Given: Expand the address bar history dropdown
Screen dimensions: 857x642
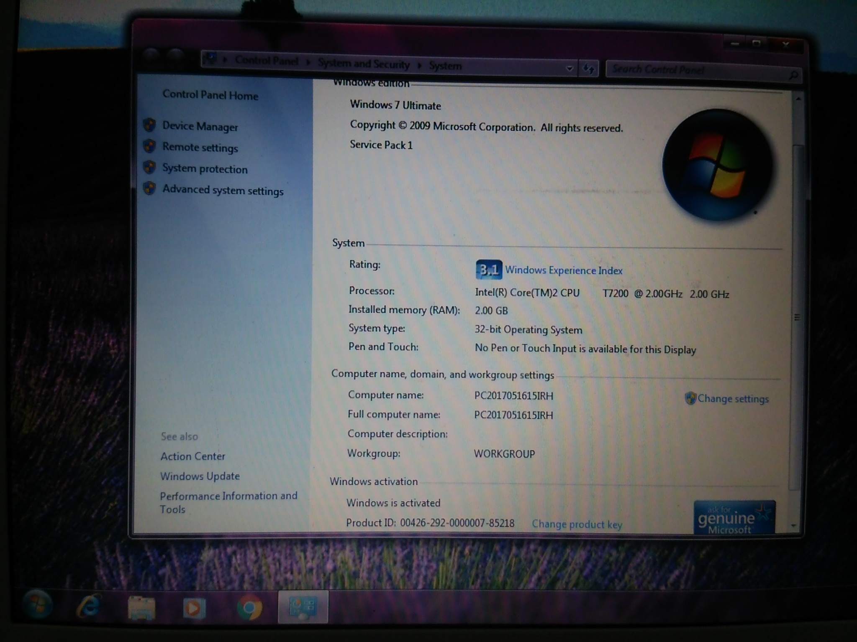Looking at the screenshot, I should (570, 68).
